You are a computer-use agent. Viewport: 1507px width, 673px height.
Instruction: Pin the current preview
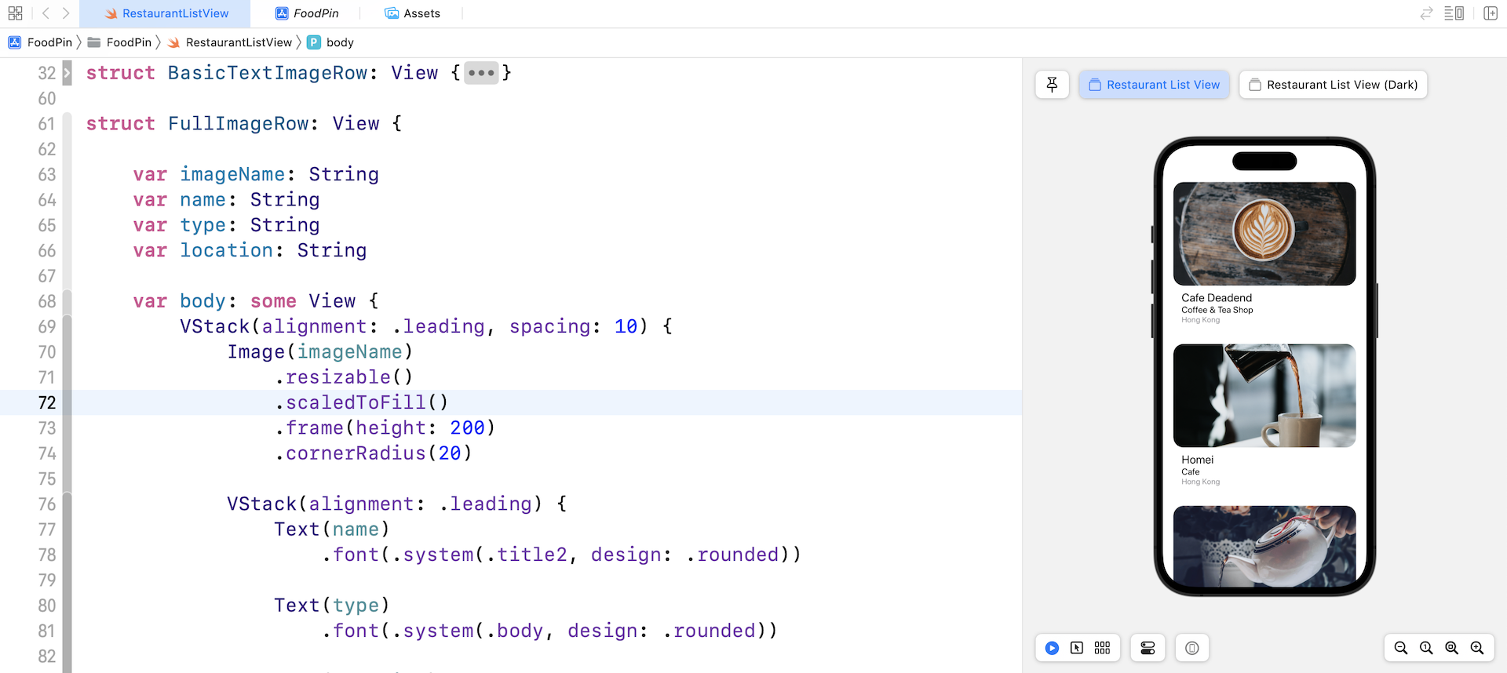[x=1052, y=85]
